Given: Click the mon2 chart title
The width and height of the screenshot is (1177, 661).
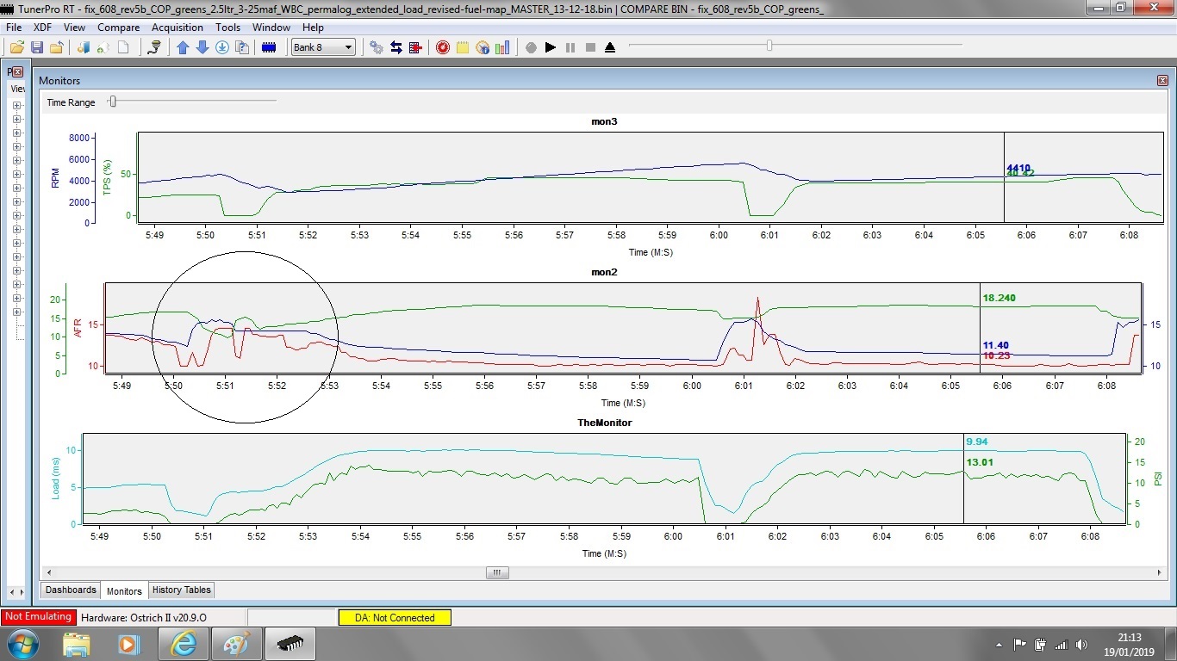Looking at the screenshot, I should coord(604,272).
